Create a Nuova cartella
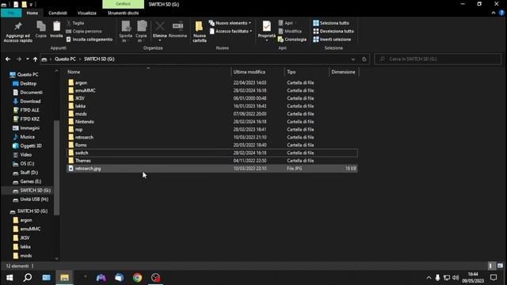Image resolution: width=507 pixels, height=285 pixels. tap(200, 32)
